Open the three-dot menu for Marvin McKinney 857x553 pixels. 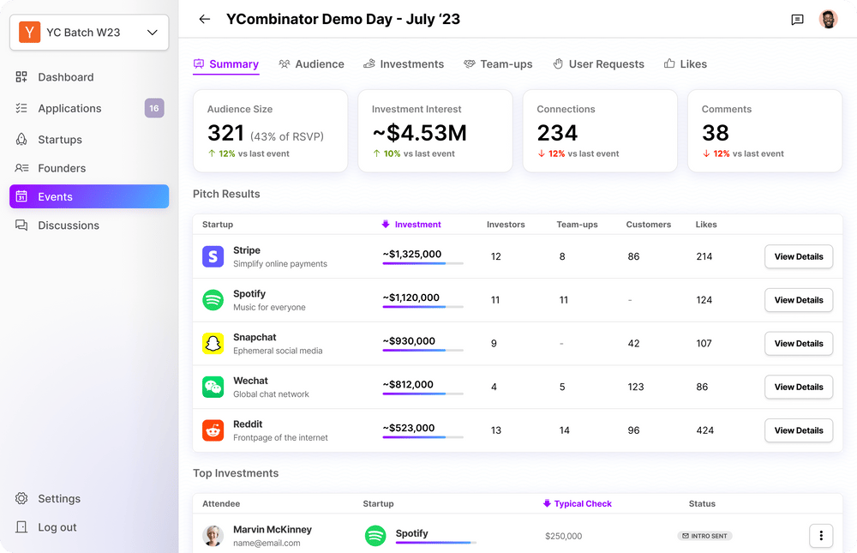[x=821, y=536]
